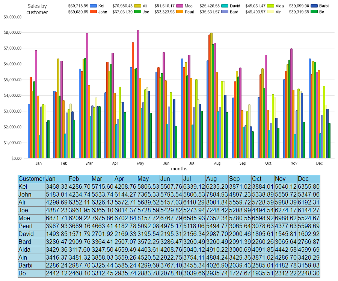The width and height of the screenshot is (338, 281).
Task: Click the Ali bar in August
Action: tap(211, 95)
